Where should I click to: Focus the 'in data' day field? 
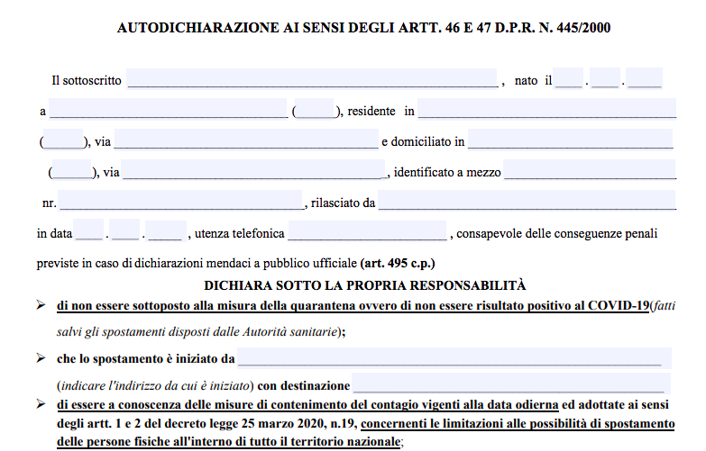point(89,232)
